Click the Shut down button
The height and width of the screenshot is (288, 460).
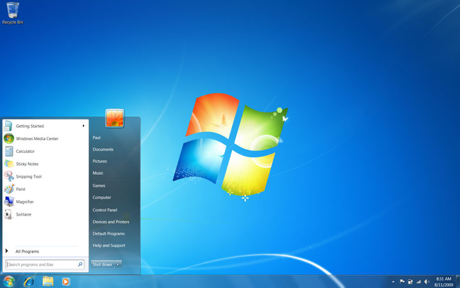[x=102, y=264]
